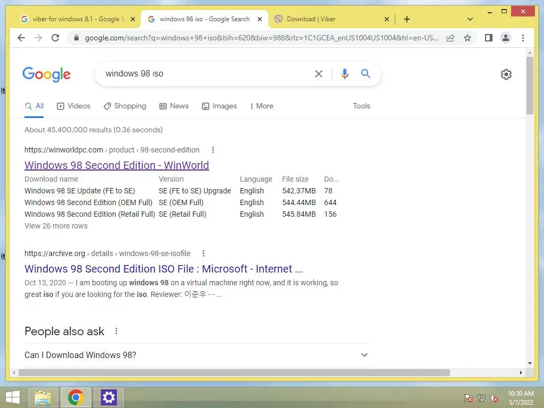The image size is (544, 408).
Task: Select the News results tab
Action: (x=174, y=106)
